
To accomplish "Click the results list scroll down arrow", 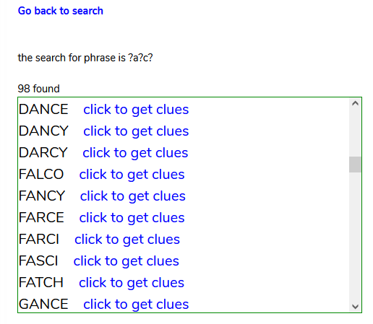I will 355,307.
